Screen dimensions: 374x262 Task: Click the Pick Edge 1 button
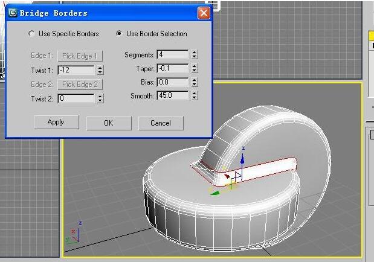pos(80,56)
